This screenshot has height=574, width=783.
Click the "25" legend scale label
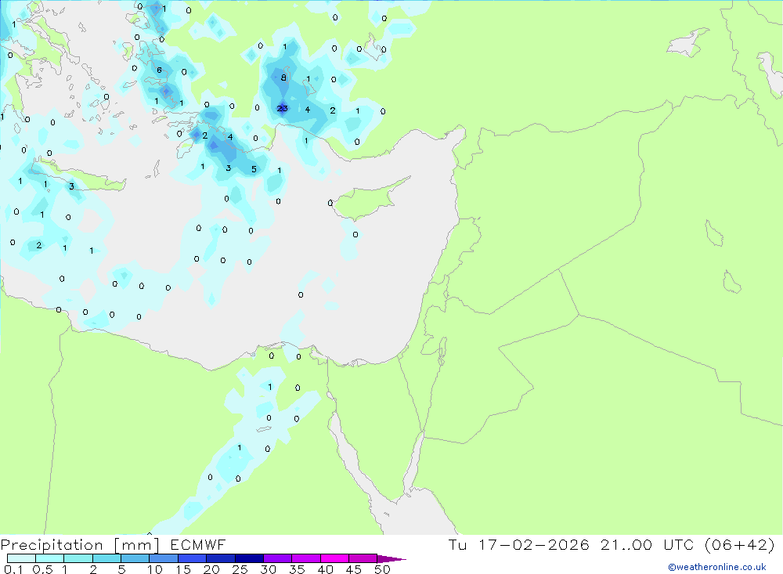240,569
